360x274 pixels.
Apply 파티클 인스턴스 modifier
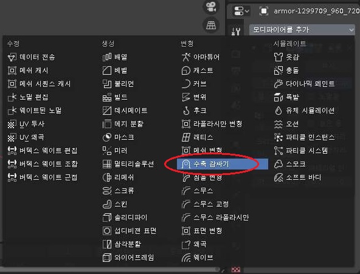[x=305, y=137]
